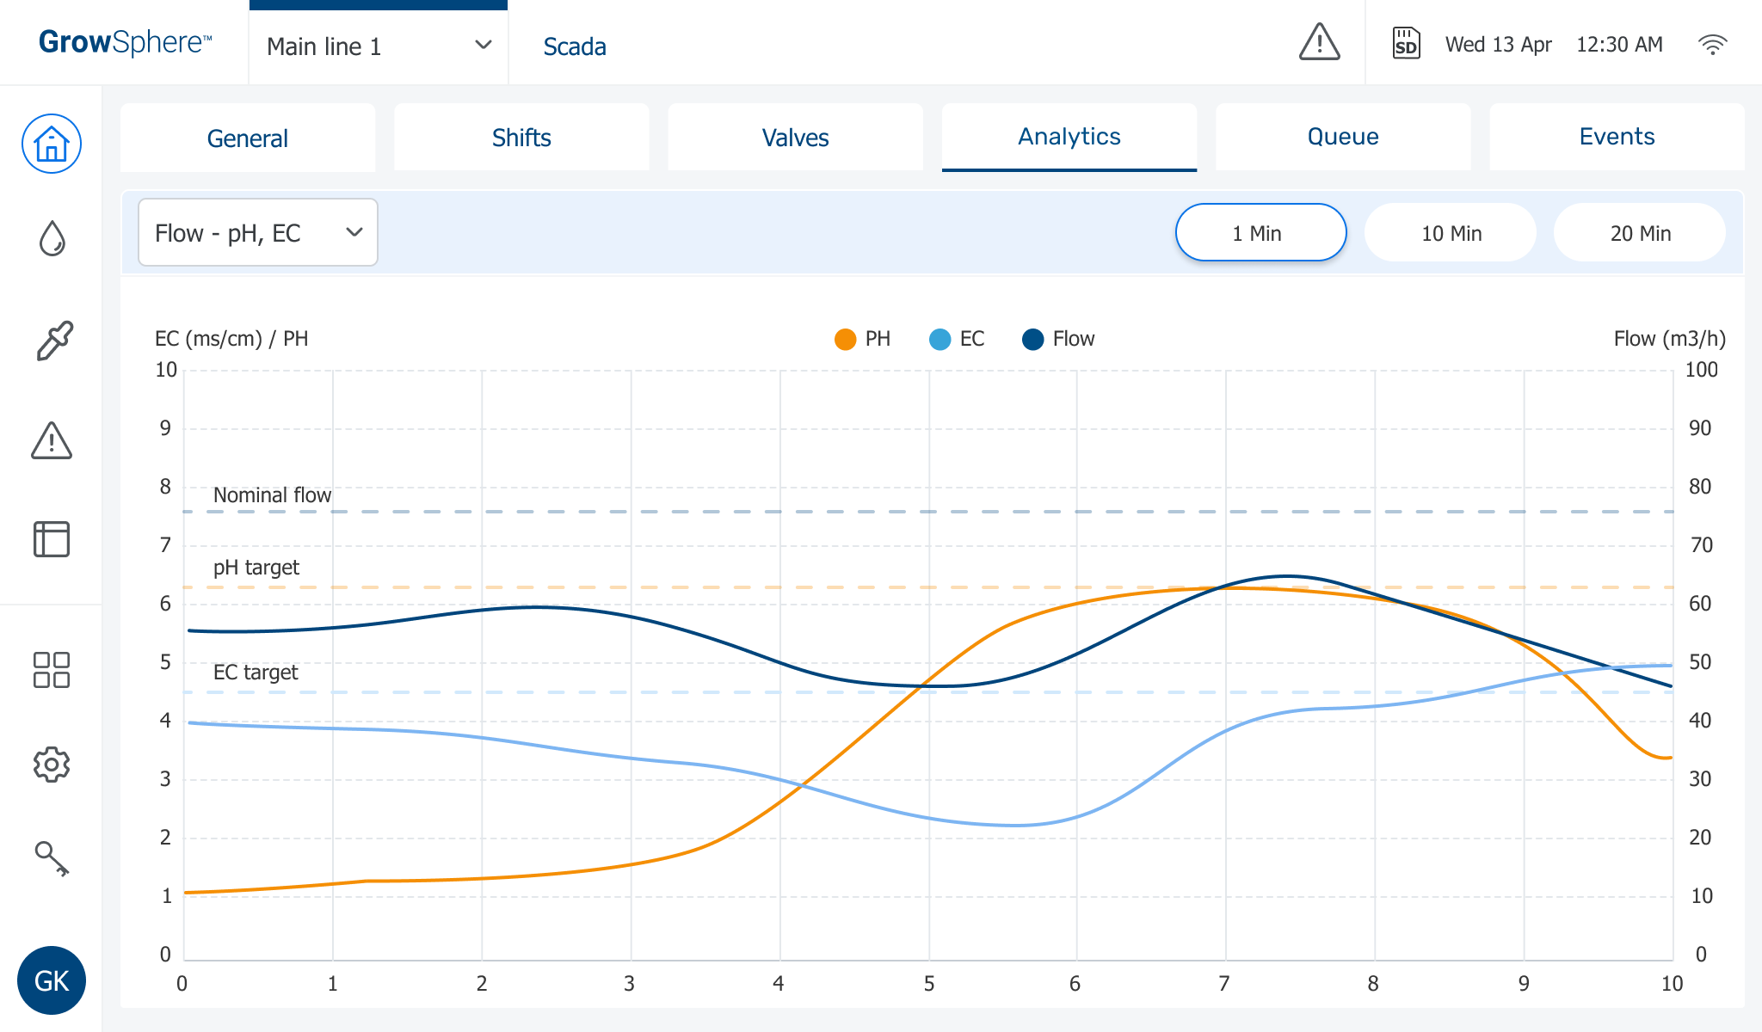Image resolution: width=1762 pixels, height=1032 pixels.
Task: Click the pH target label
Action: (256, 568)
